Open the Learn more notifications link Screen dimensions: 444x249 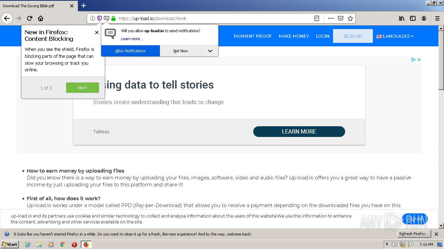click(x=132, y=39)
